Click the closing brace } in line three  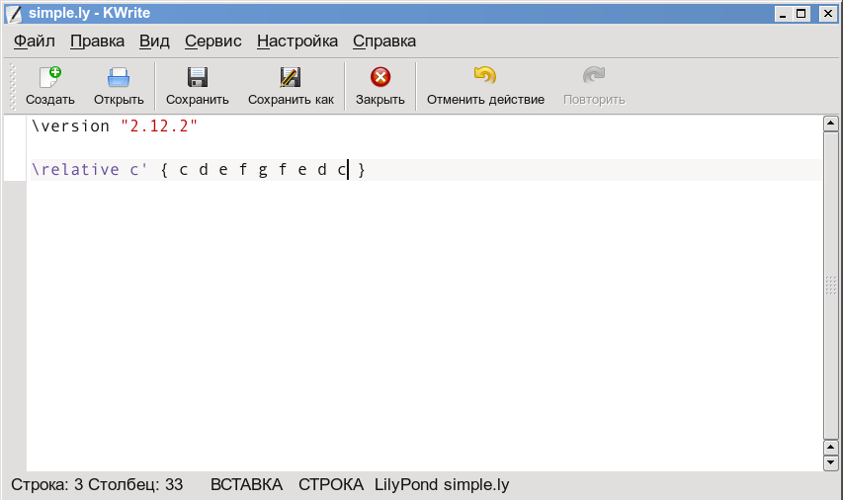[x=362, y=169]
